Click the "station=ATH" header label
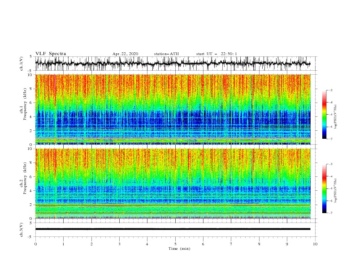Viewport: 355px width, 274px height. tap(166, 54)
